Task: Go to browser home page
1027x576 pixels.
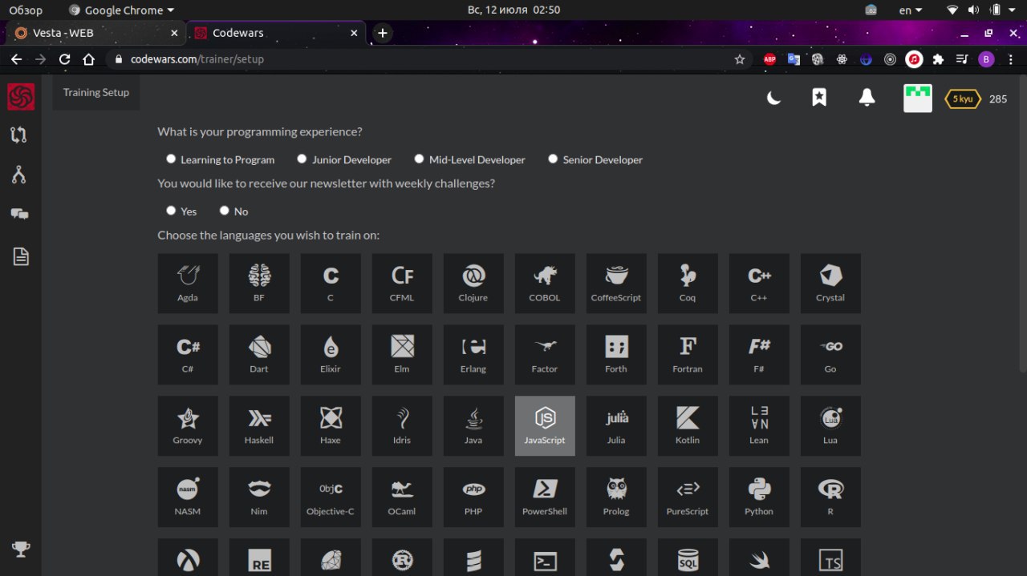Action: pos(89,59)
